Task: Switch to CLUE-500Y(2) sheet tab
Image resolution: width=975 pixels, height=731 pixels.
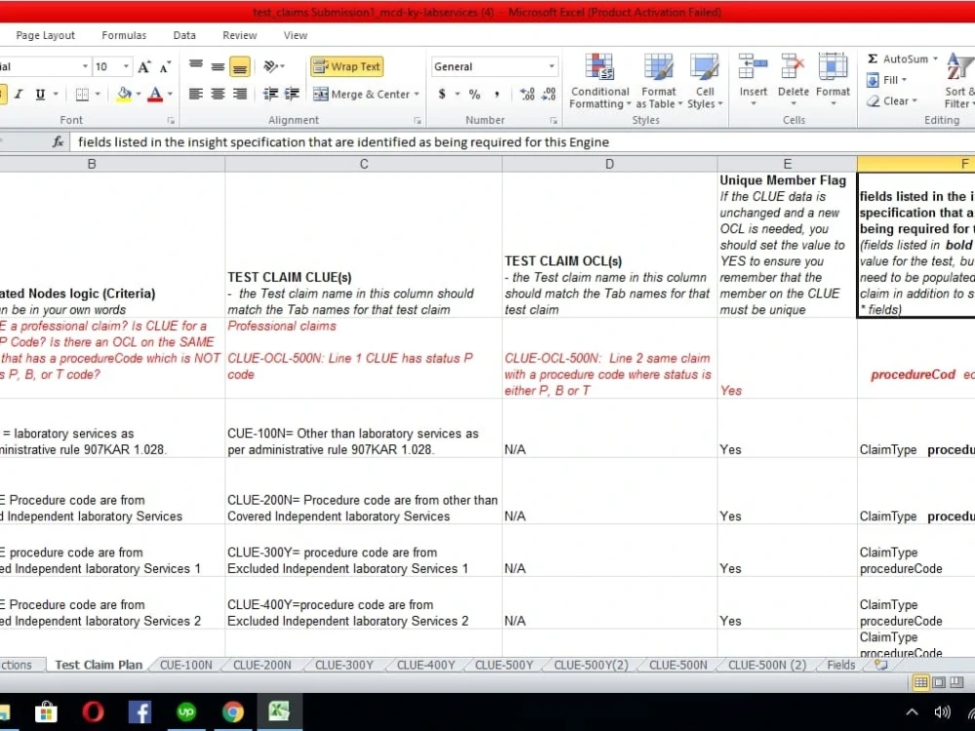Action: coord(591,665)
